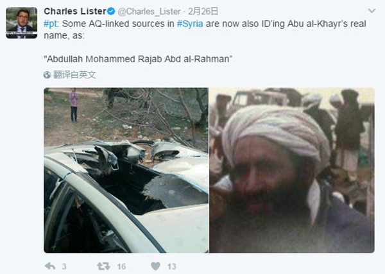Click the blue verified badge

pyautogui.click(x=111, y=12)
